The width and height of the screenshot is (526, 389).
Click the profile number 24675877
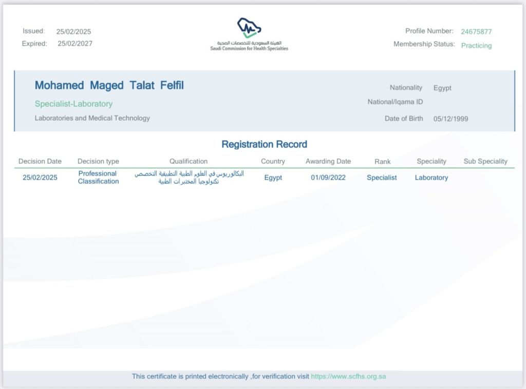tap(476, 31)
